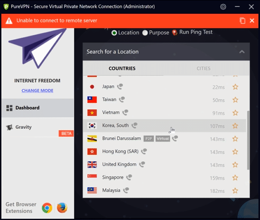Click the Malaysia flag icon
Screen dimensions: 260x220
tap(92, 190)
